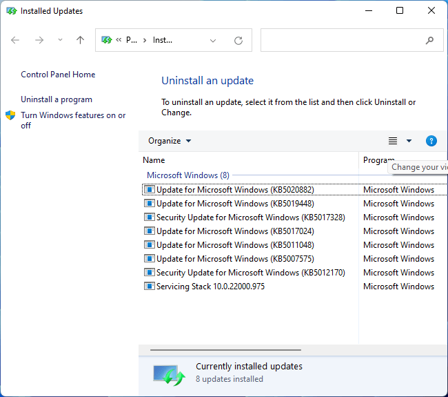Click the 'P...' breadcrumb segment
This screenshot has height=397, width=448.
132,40
